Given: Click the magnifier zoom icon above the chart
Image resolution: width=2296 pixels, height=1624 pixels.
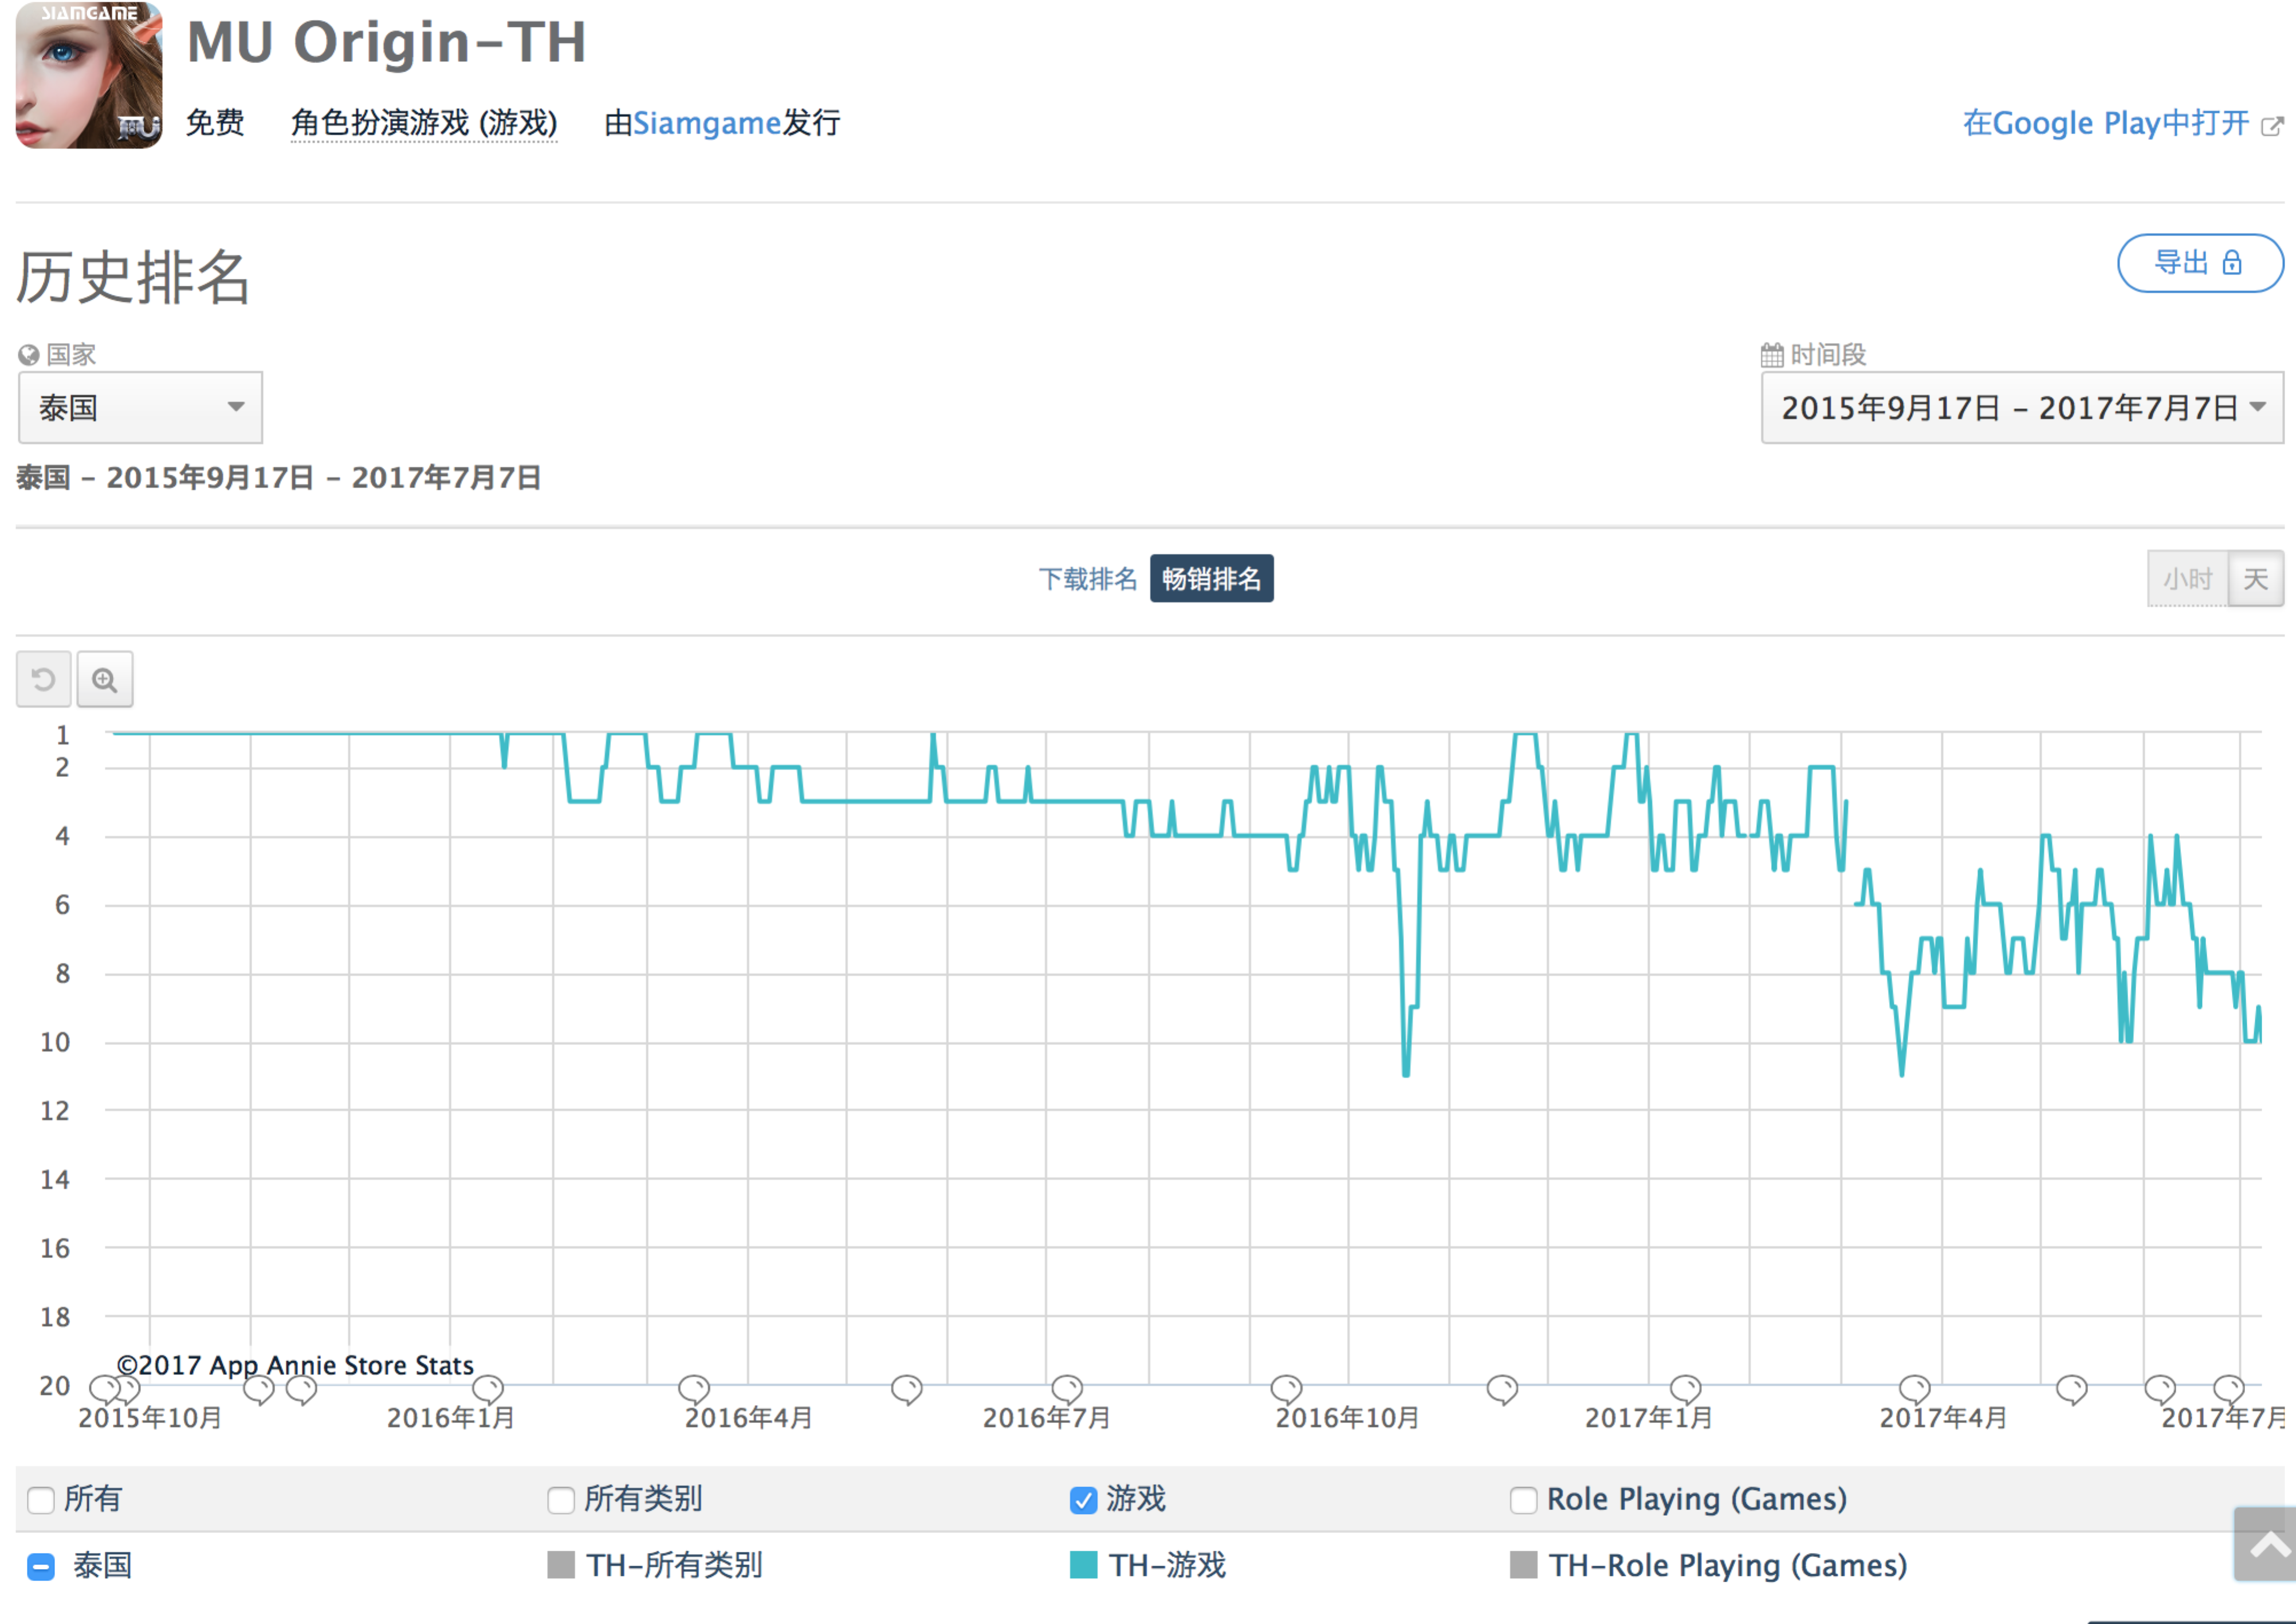Looking at the screenshot, I should [105, 680].
